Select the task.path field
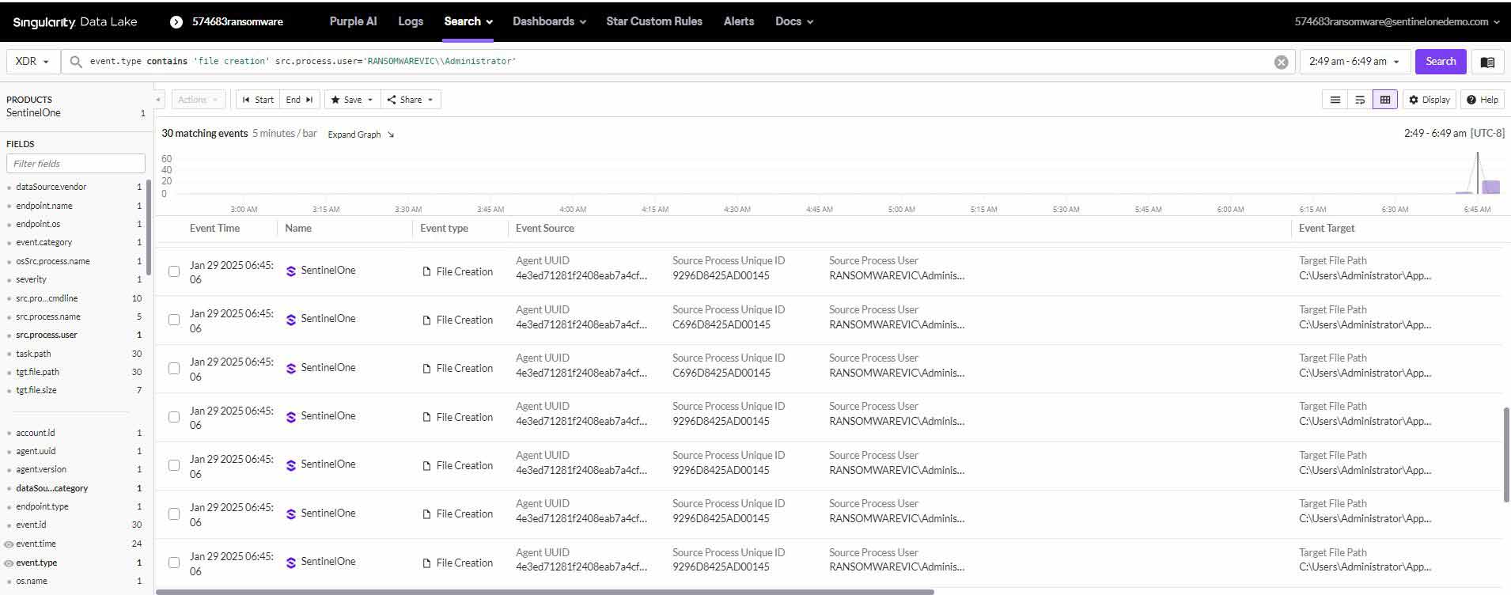Viewport: 1511px width, 595px height. [x=33, y=354]
